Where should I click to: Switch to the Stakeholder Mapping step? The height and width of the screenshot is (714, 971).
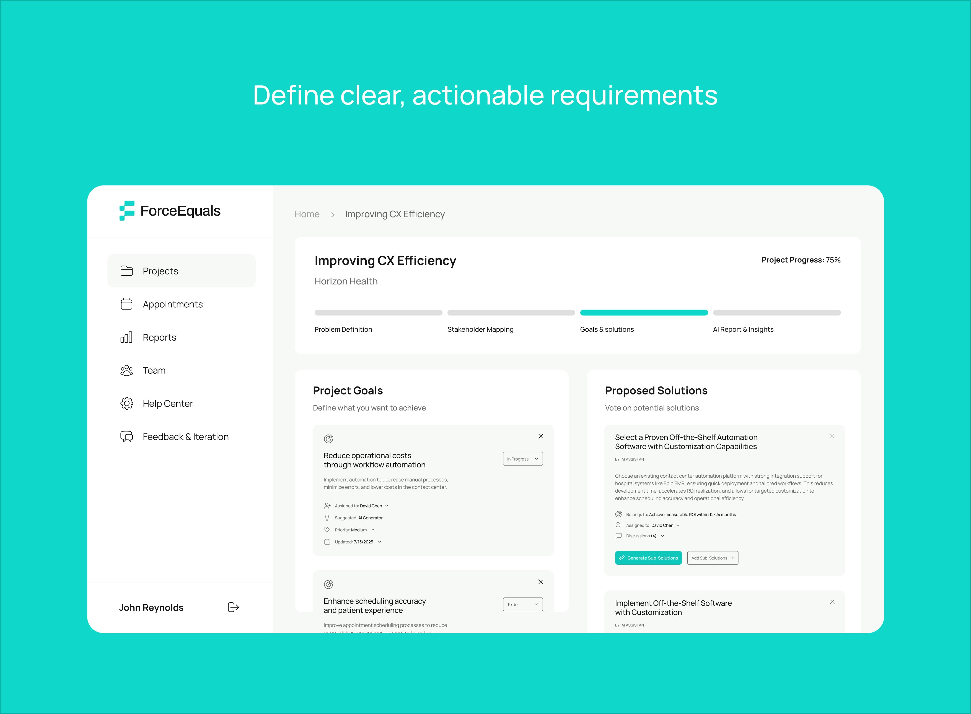(x=480, y=329)
